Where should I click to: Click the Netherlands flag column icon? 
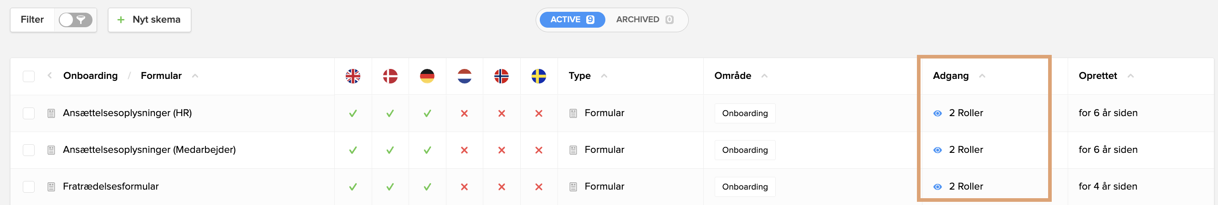[464, 76]
